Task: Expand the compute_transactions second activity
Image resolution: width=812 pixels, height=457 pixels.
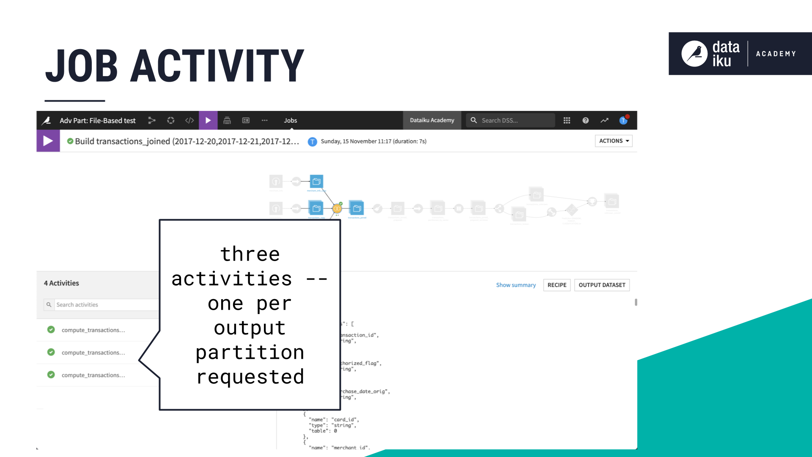Action: pyautogui.click(x=93, y=352)
